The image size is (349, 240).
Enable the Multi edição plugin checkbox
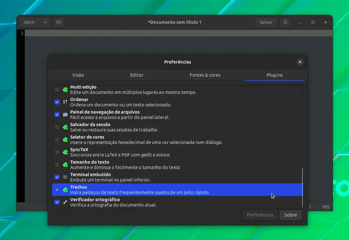[57, 89]
